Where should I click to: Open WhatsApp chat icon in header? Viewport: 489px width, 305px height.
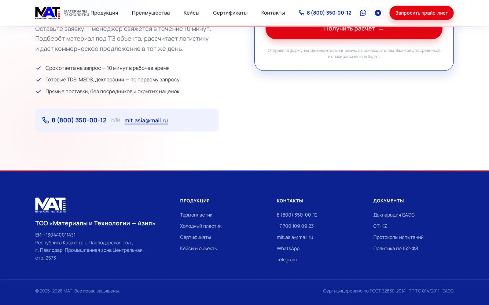click(363, 13)
